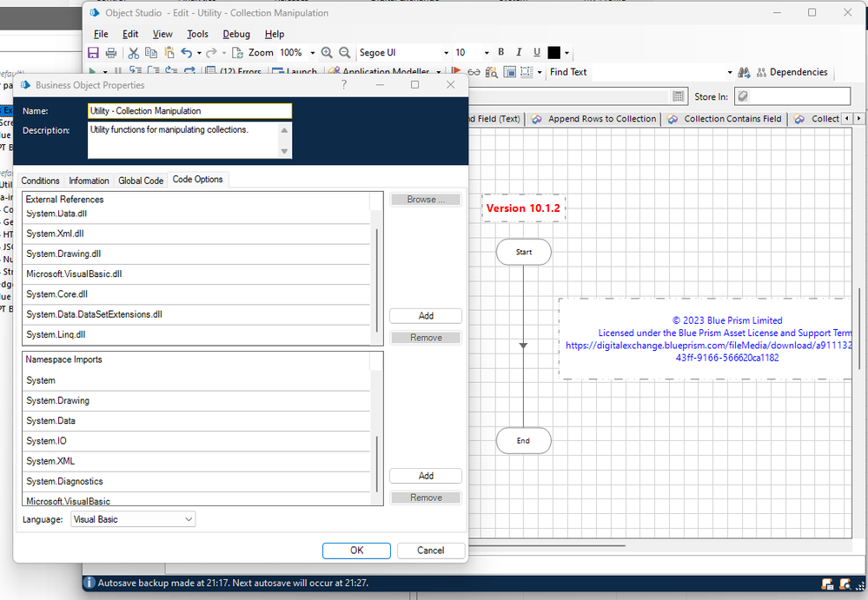Image resolution: width=868 pixels, height=600 pixels.
Task: Open the Debug menu
Action: 235,34
